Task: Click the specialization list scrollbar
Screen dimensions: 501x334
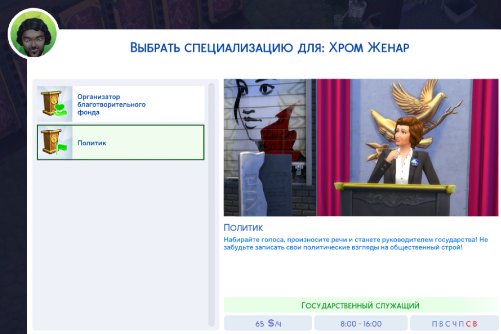Action: (211, 205)
